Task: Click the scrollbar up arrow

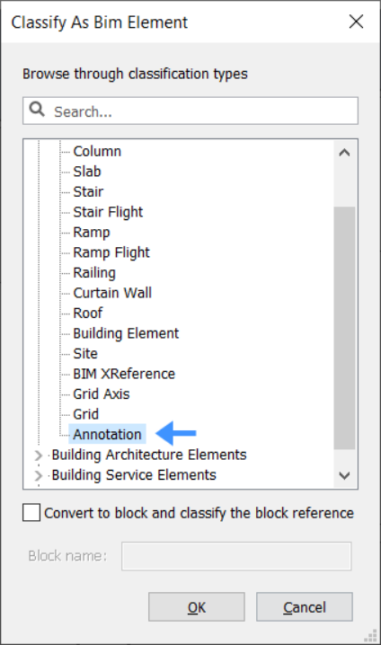Action: click(344, 153)
